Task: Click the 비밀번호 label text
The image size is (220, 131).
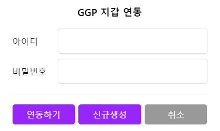Action: click(29, 71)
